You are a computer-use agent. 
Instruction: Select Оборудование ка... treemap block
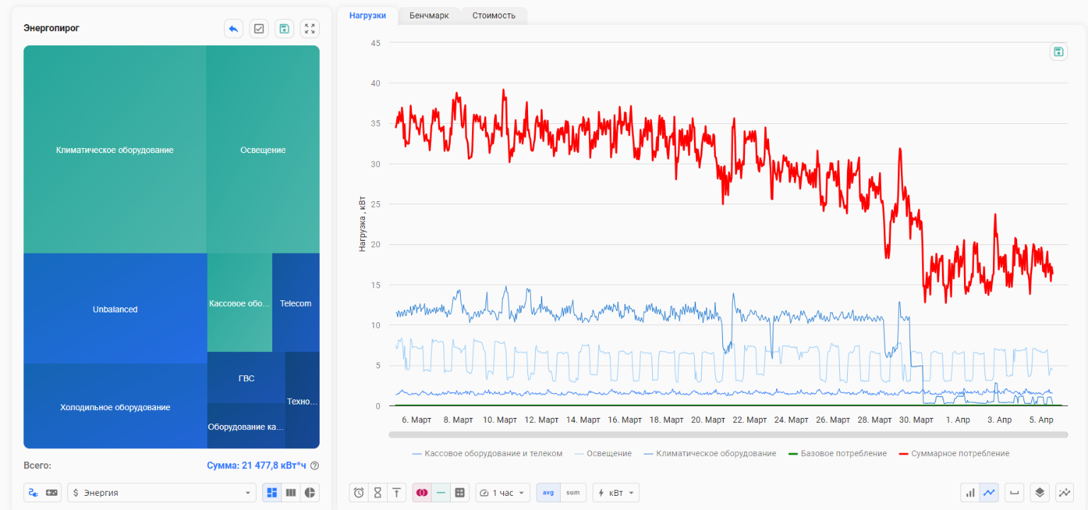pos(246,426)
